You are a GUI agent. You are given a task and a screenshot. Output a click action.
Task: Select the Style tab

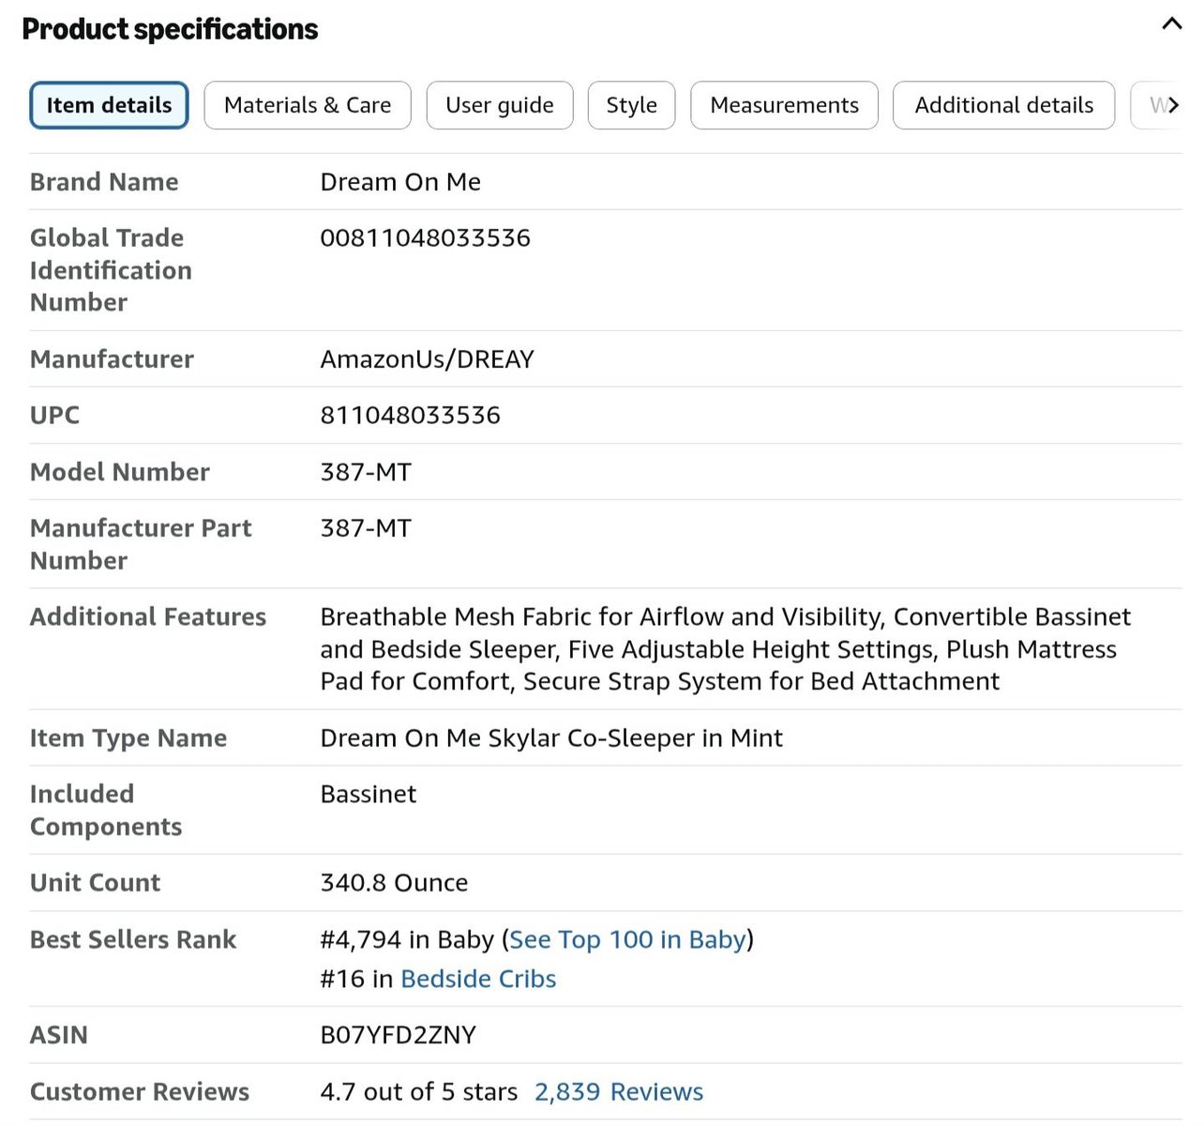[x=631, y=105]
